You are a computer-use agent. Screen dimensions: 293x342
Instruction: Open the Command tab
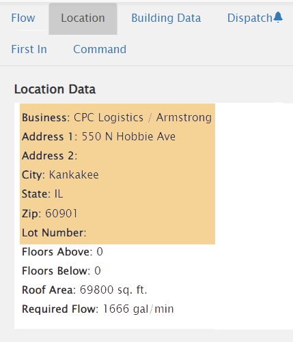coord(100,49)
